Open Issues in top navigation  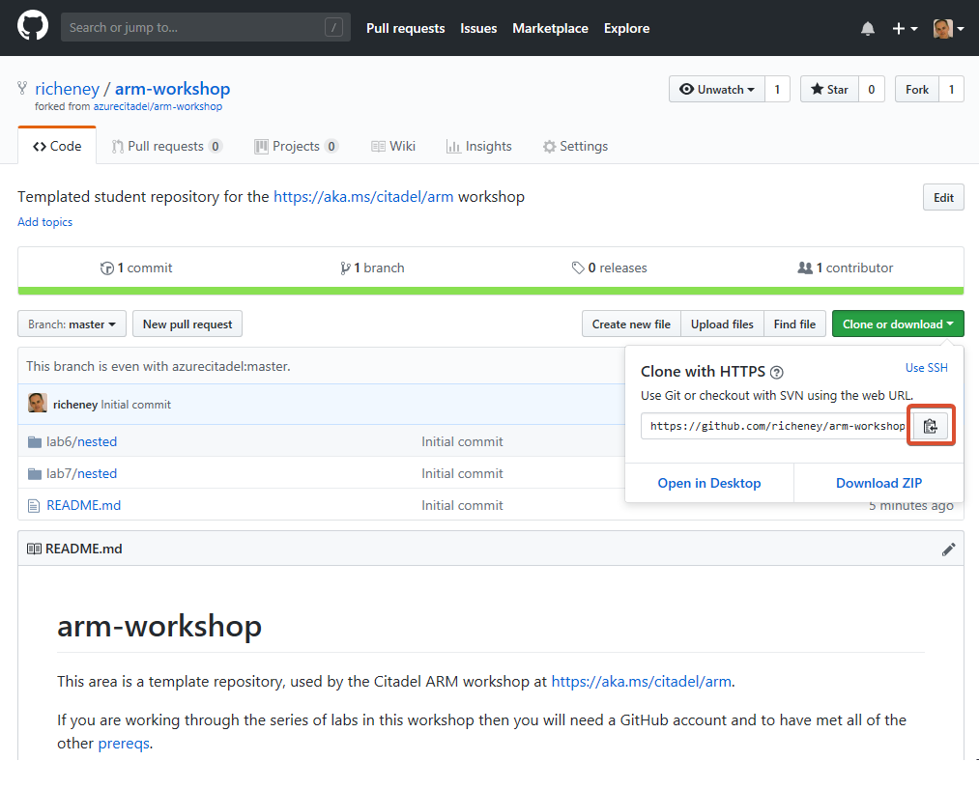pyautogui.click(x=478, y=28)
